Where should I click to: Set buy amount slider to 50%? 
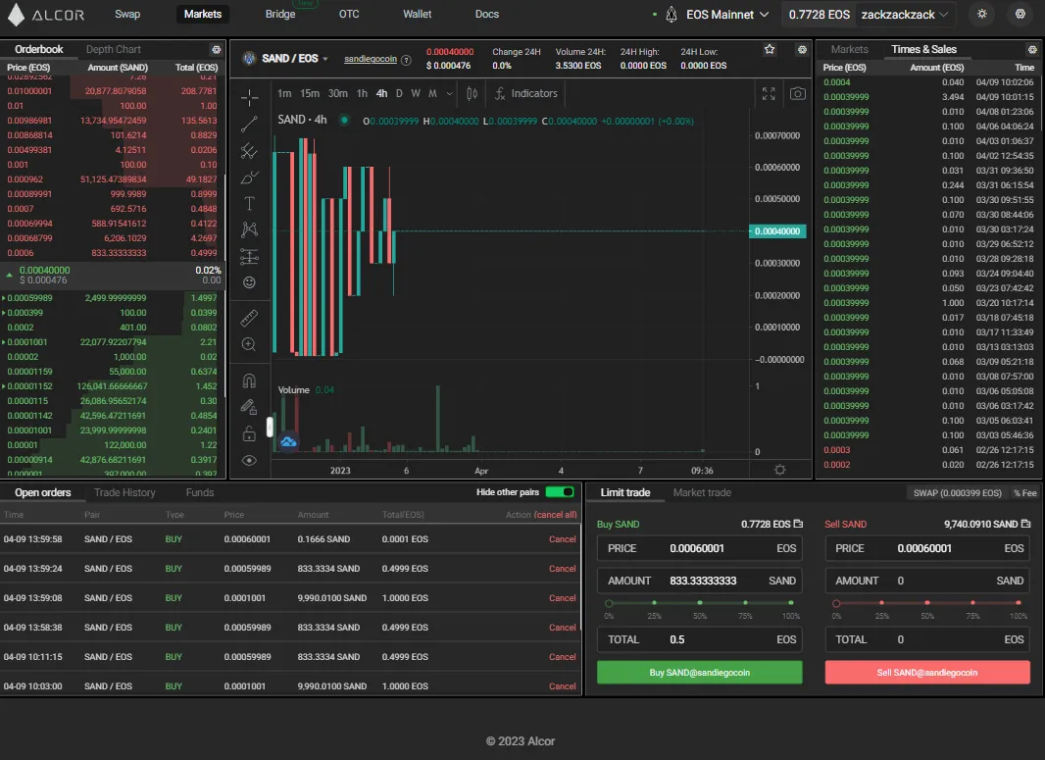click(700, 603)
